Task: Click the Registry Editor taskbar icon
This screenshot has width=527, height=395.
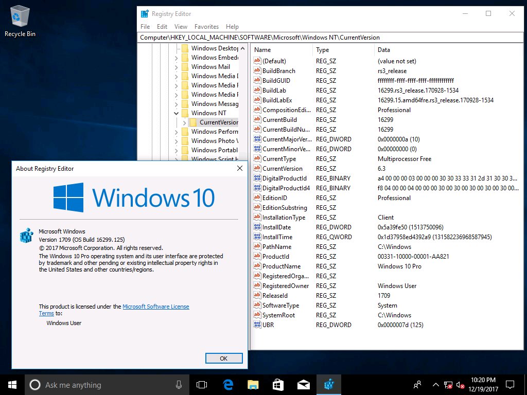Action: point(329,385)
